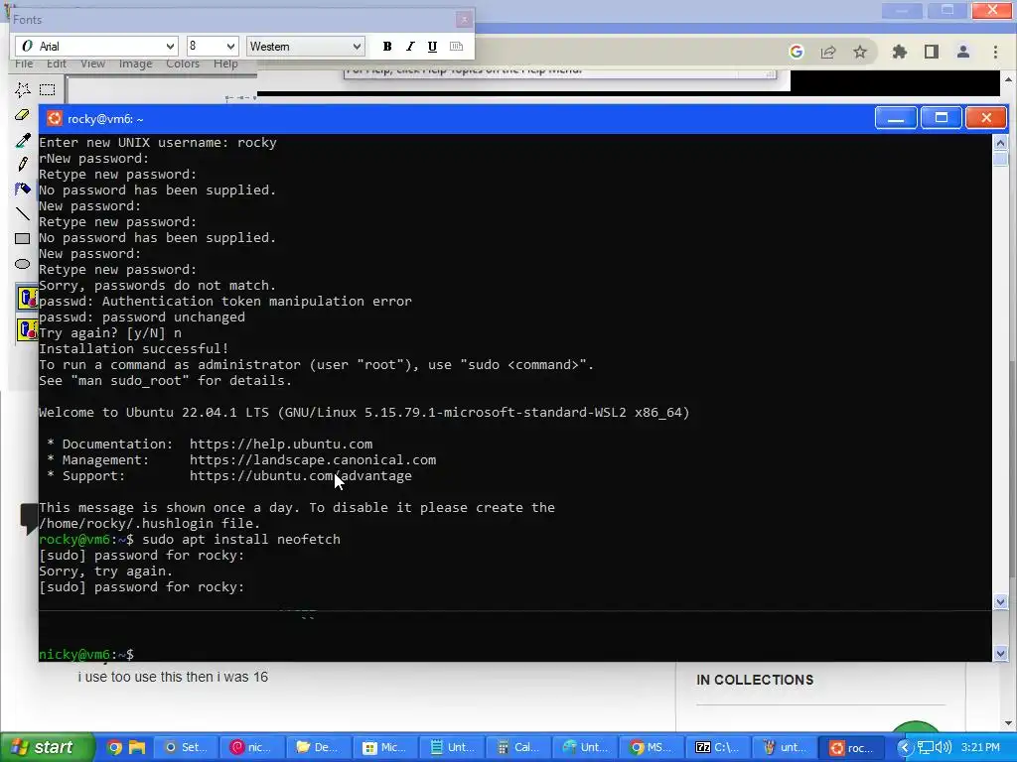
Task: Toggle Italic in the Fonts toolbar
Action: click(410, 46)
